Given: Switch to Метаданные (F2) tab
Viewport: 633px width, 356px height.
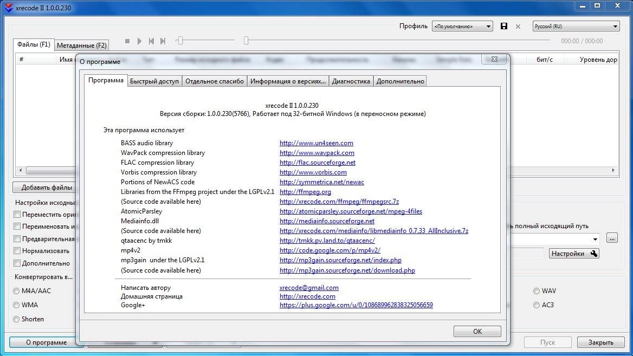Looking at the screenshot, I should click(x=81, y=45).
